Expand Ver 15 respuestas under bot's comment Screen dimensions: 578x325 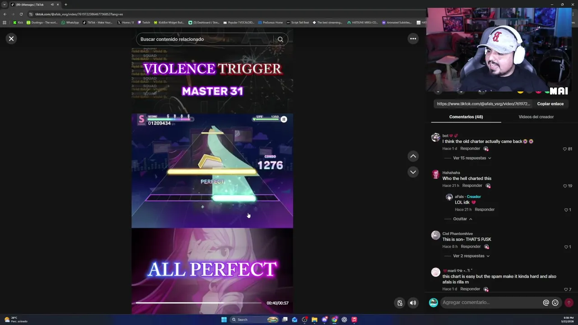click(472, 158)
